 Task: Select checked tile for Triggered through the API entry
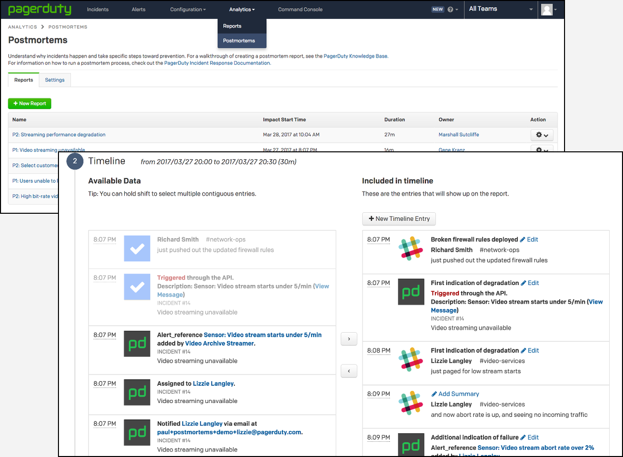137,286
